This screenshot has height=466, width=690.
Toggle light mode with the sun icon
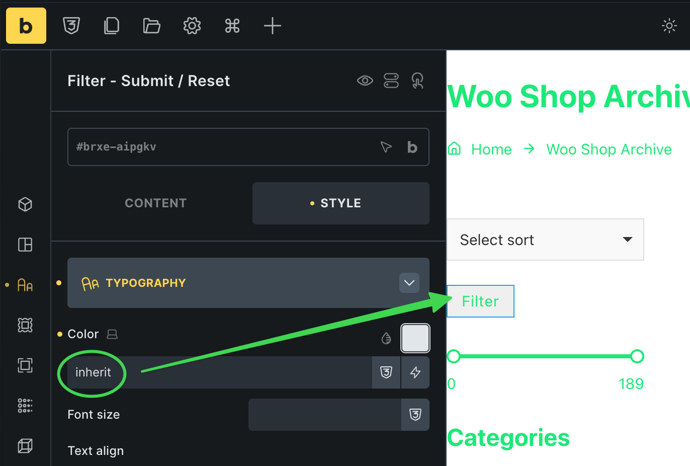669,26
